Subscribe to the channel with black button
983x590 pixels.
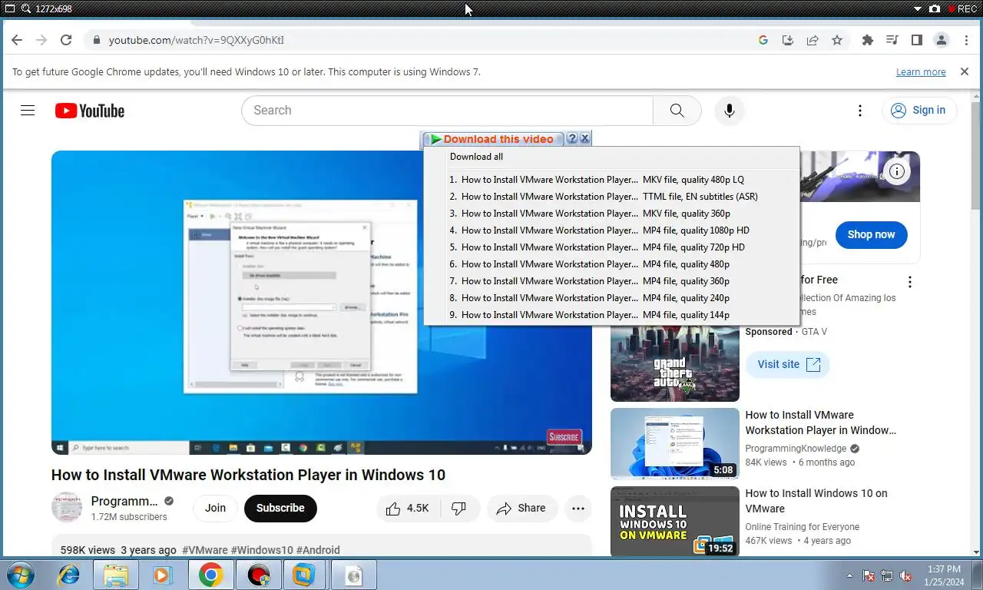click(x=280, y=508)
